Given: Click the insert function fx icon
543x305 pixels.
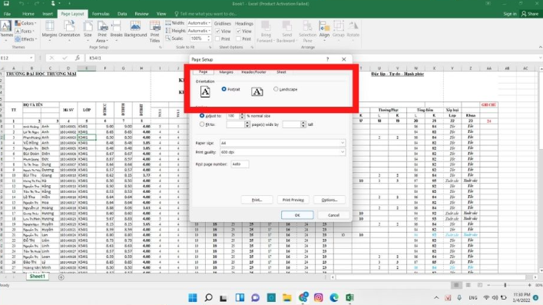Looking at the screenshot, I should (78, 58).
